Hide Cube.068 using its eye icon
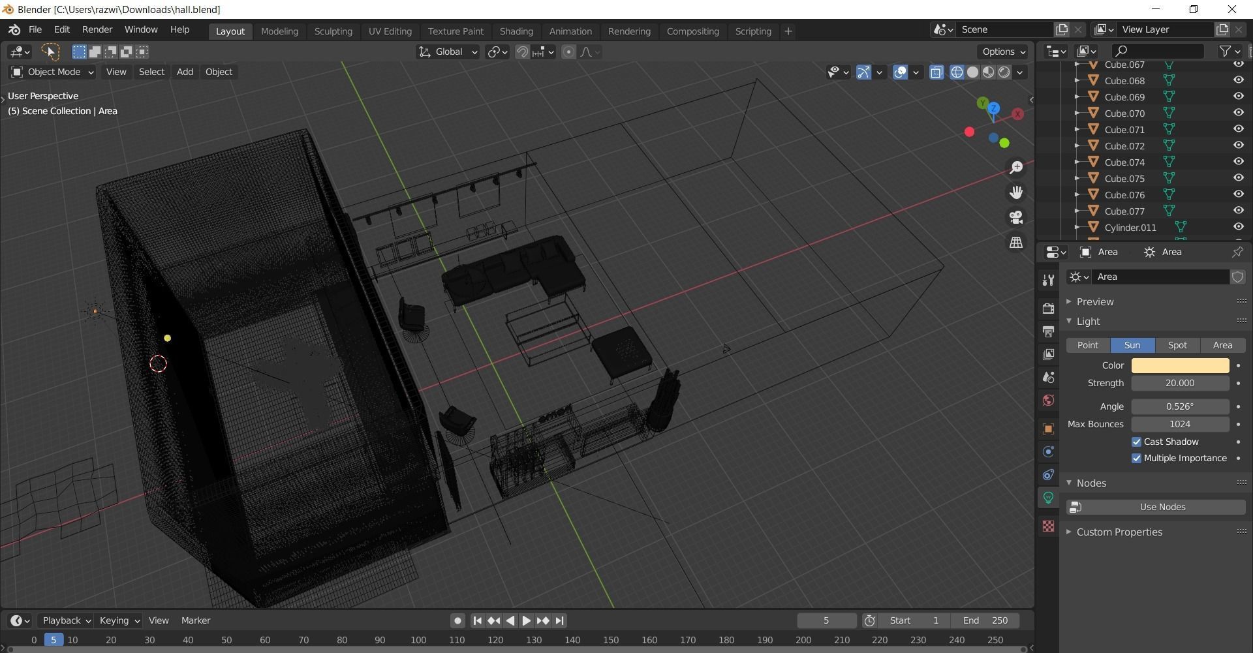This screenshot has width=1253, height=653. (x=1238, y=80)
